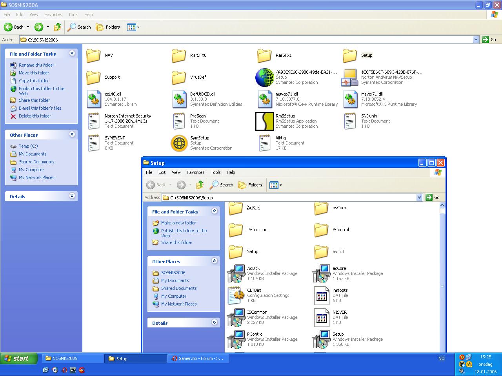Click SOSNIS2006 taskbar button

73,358
